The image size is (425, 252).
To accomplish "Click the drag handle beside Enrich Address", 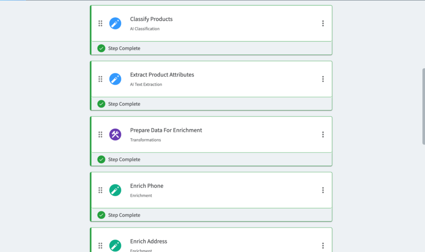I will 100,245.
